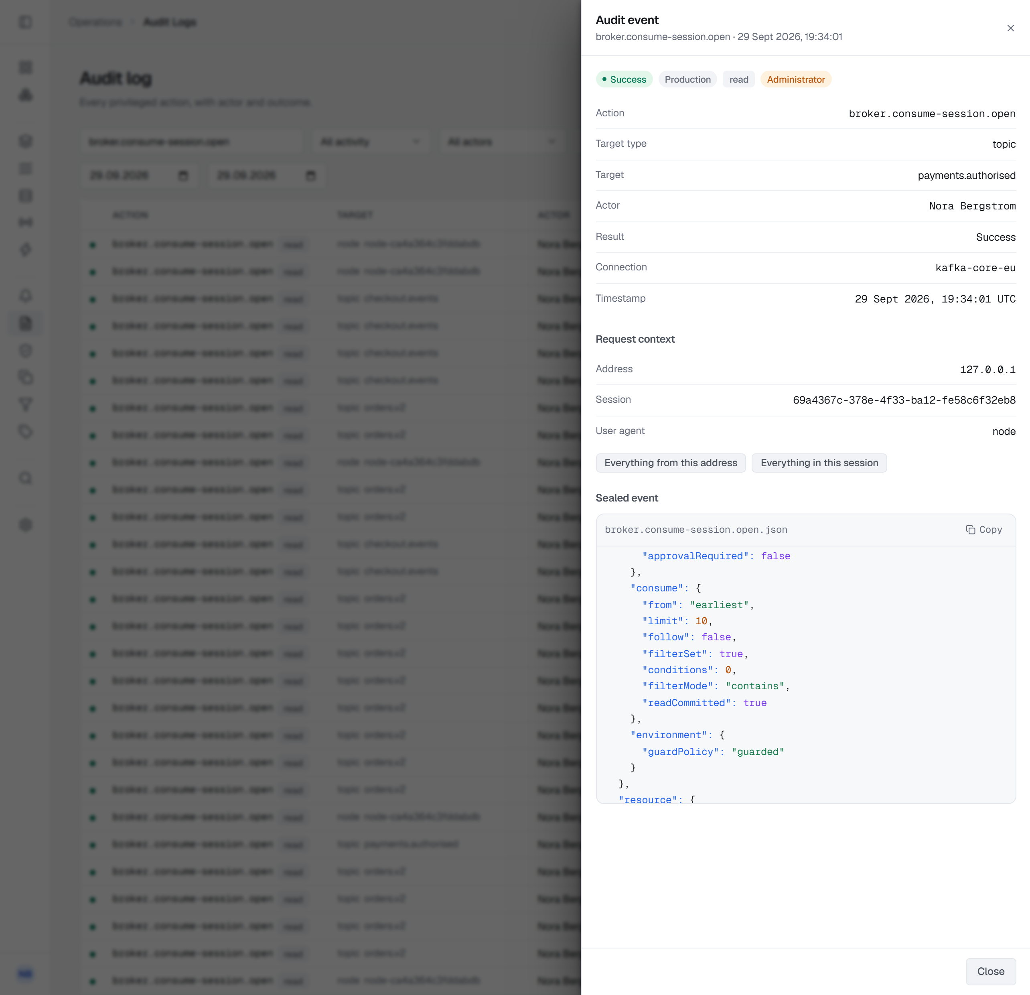1030x995 pixels.
Task: Click the "approvalRequired": false JSON line
Action: 716,556
